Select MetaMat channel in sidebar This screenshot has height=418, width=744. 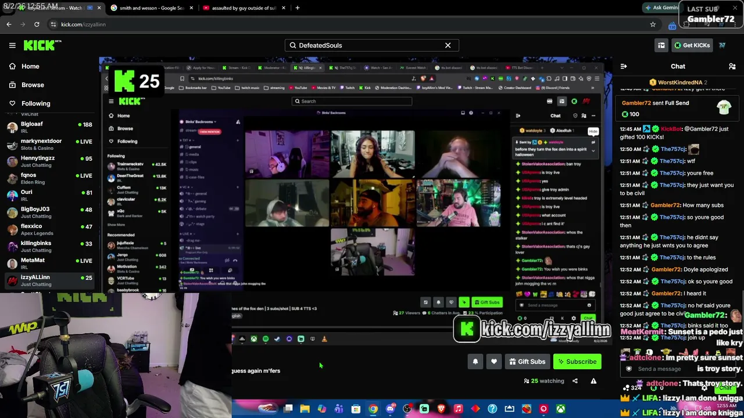[49, 263]
